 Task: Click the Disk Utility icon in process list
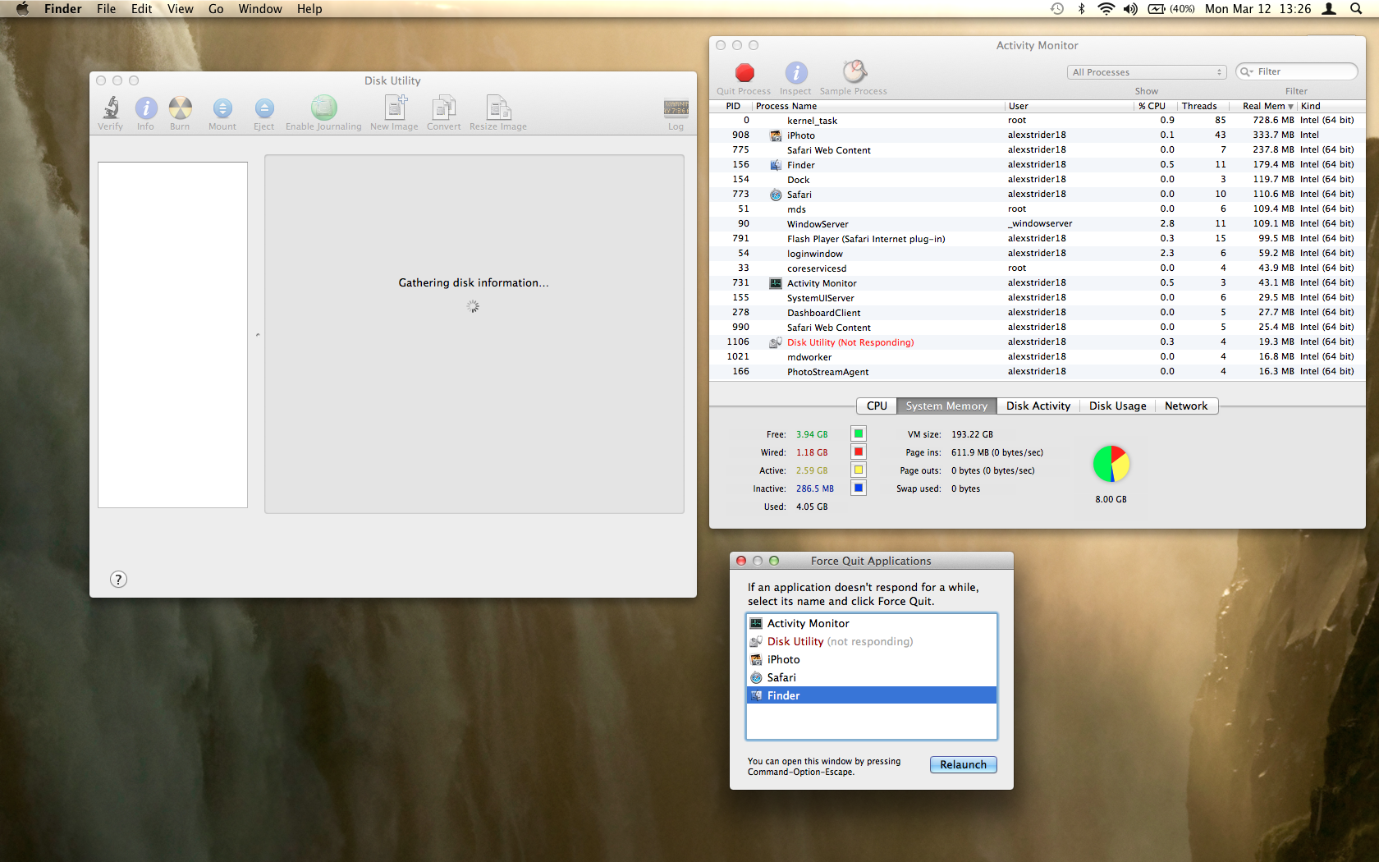click(775, 342)
